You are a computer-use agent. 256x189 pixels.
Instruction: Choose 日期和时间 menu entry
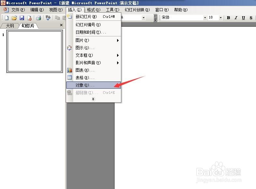94,32
